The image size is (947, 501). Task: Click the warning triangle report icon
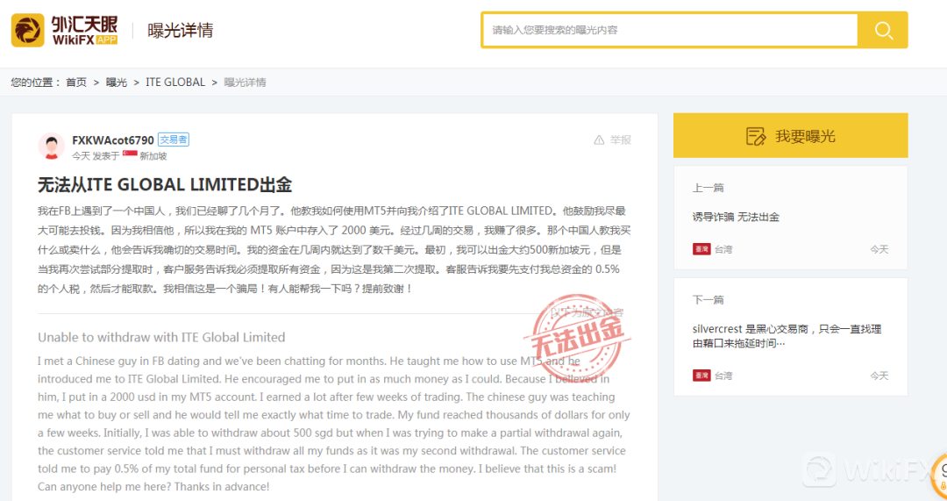(599, 140)
